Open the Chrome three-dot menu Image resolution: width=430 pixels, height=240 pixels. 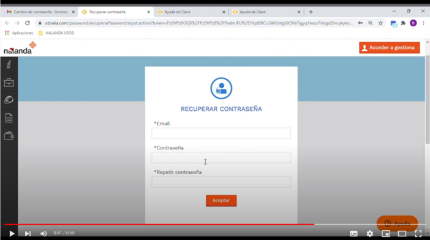(x=423, y=23)
